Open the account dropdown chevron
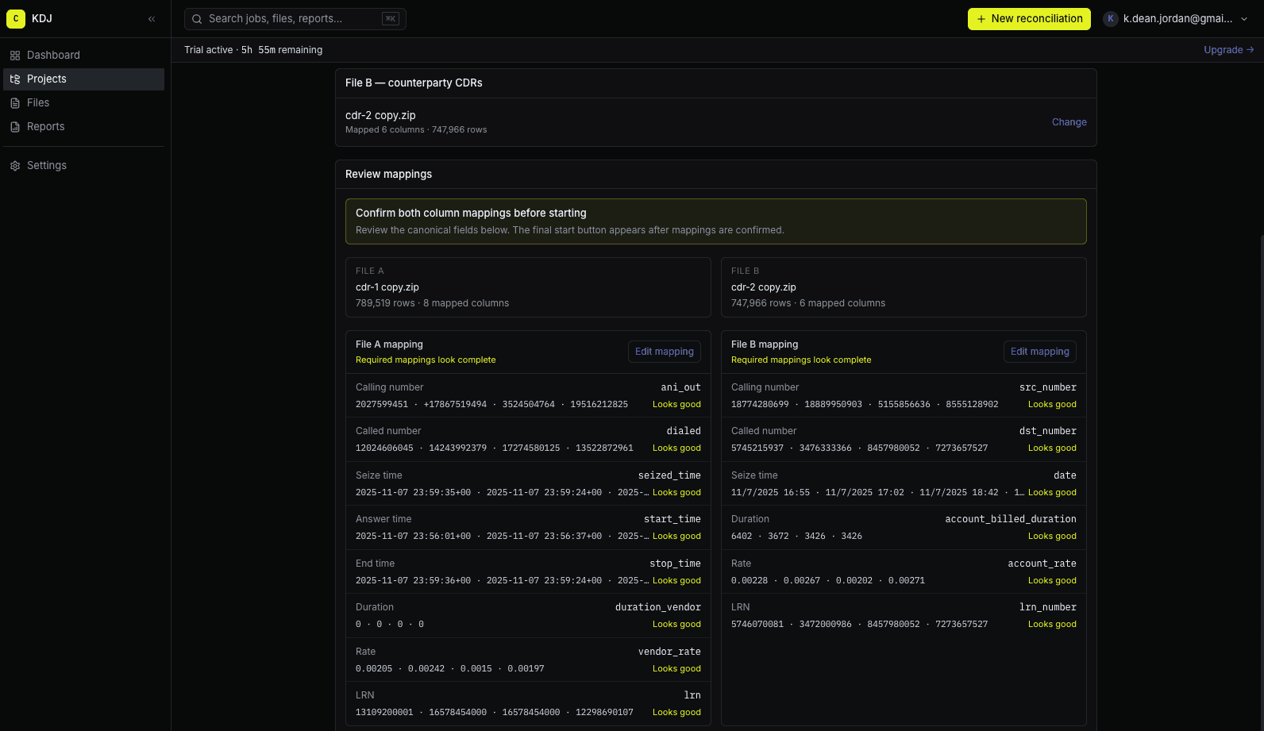Image resolution: width=1264 pixels, height=731 pixels. 1244,19
